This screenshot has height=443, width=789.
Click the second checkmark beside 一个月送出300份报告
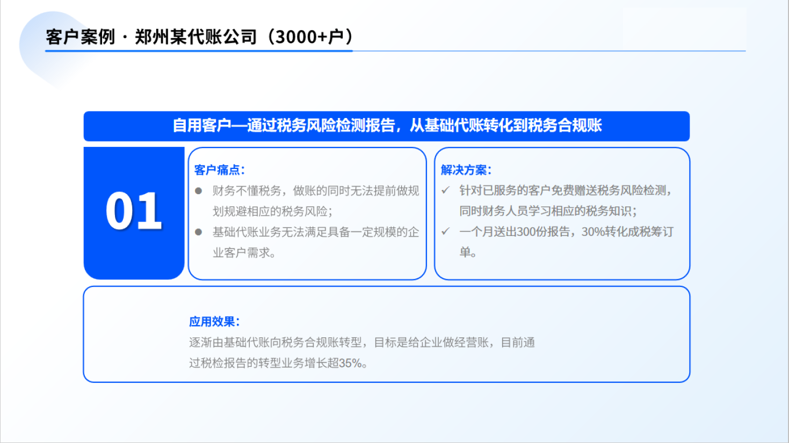pos(445,232)
